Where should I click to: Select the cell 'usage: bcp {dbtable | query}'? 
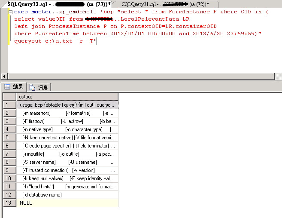[67, 105]
